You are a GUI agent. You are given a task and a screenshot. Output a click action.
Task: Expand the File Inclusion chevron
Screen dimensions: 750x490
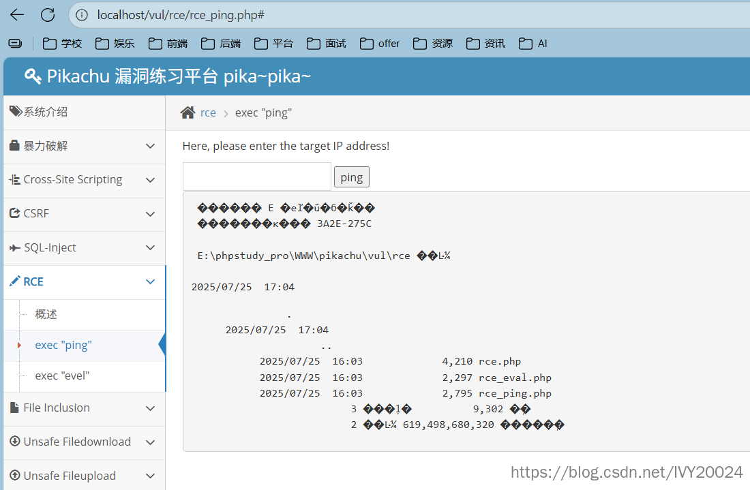(x=150, y=408)
